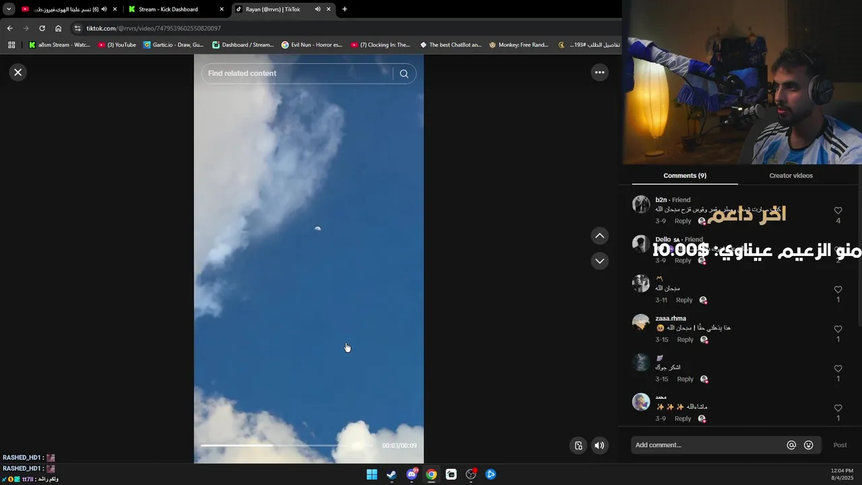Click the tiktok.com address bar URL
The height and width of the screenshot is (485, 862).
pos(154,28)
